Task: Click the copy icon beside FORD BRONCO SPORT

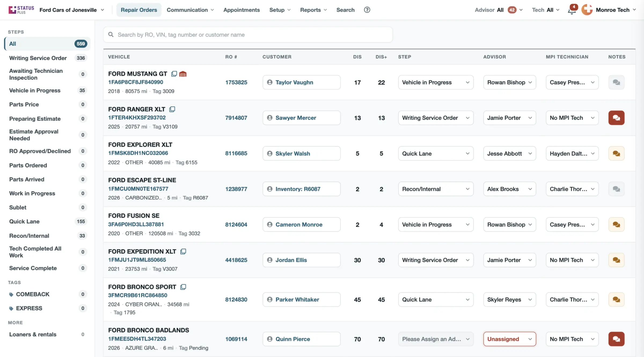Action: (x=183, y=287)
